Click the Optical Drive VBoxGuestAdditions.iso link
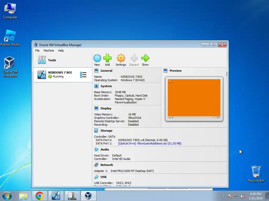 150,143
